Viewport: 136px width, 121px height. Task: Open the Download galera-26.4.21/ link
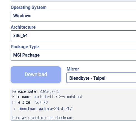(x=45, y=109)
